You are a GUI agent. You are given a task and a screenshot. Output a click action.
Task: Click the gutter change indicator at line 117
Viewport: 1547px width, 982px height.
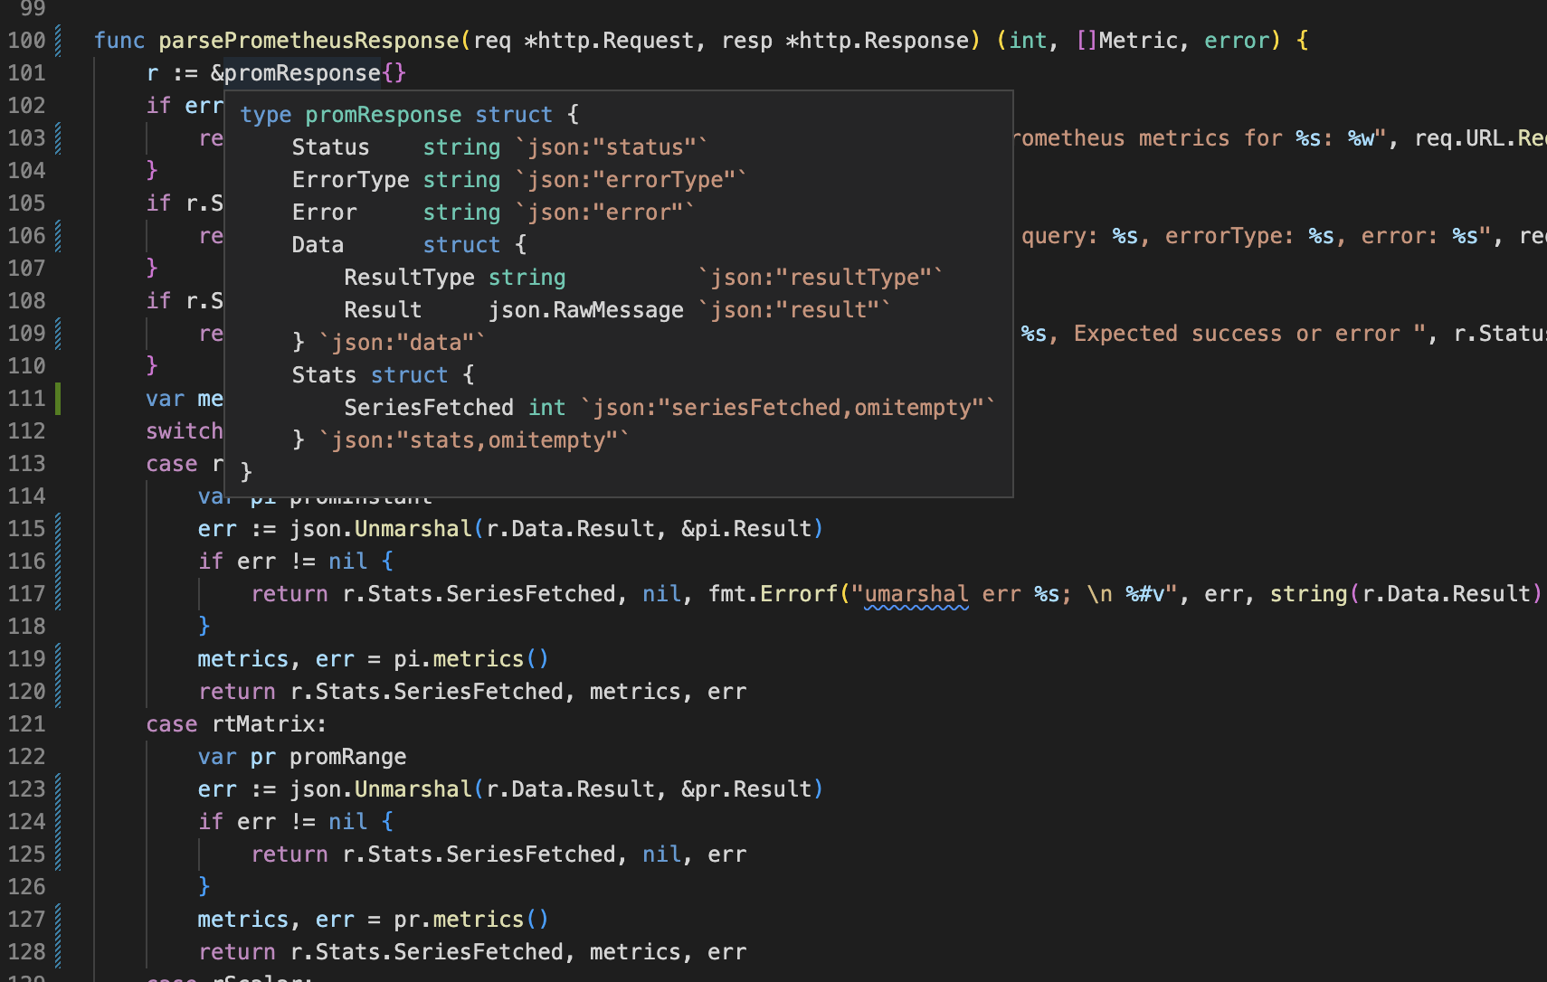tap(57, 593)
